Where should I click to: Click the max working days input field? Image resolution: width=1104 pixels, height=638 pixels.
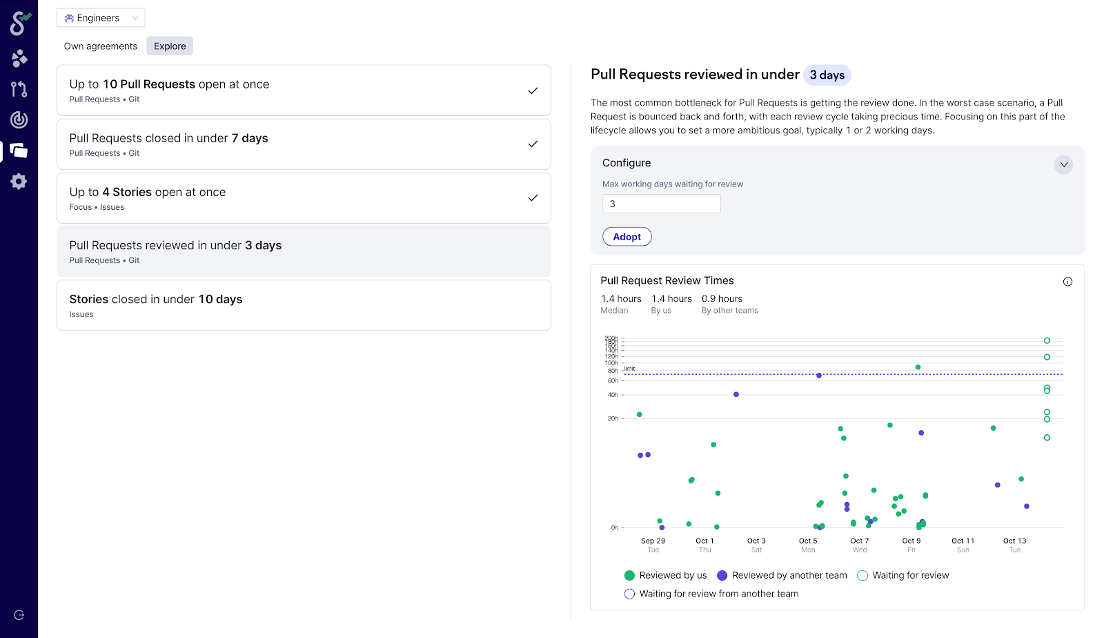point(661,204)
